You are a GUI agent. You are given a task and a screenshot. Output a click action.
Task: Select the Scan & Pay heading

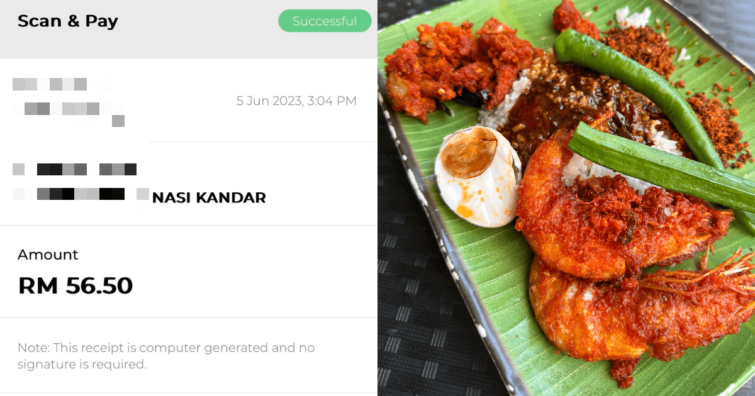pos(68,21)
